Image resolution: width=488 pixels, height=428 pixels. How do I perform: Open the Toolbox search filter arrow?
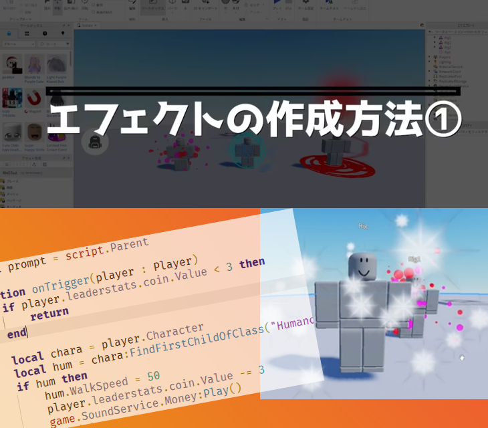[x=68, y=44]
